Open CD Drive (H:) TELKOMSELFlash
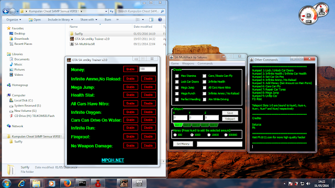The image size is (335, 188). point(34,116)
